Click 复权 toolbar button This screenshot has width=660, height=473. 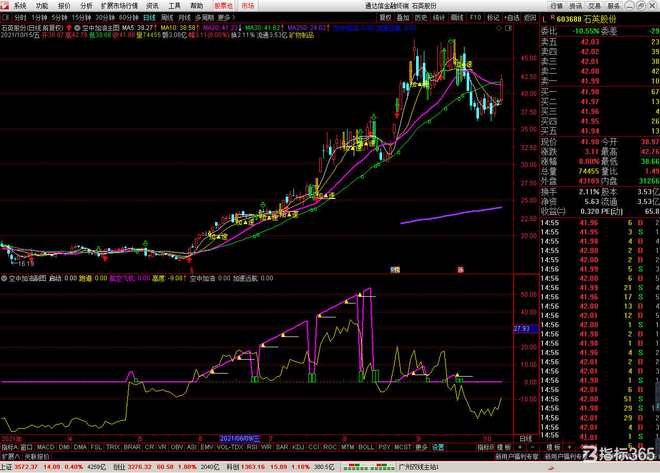[386, 18]
